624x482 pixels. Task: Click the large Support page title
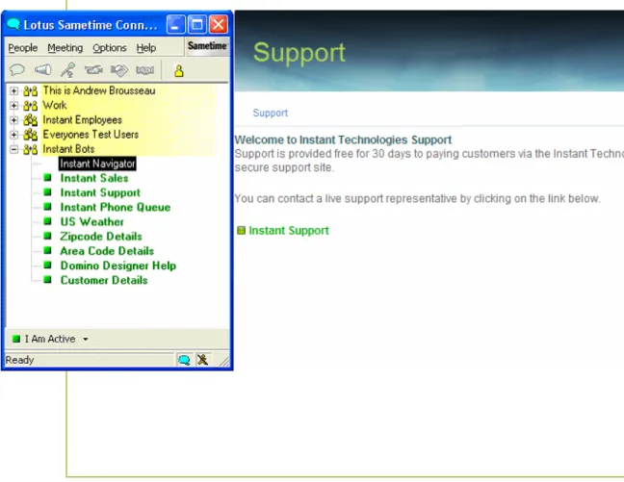coord(299,53)
